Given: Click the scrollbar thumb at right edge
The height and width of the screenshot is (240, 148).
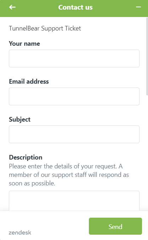Looking at the screenshot, I should coord(147,56).
